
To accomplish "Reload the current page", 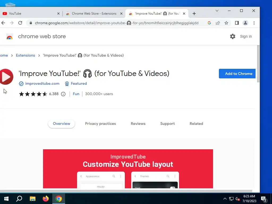I will coord(20,23).
